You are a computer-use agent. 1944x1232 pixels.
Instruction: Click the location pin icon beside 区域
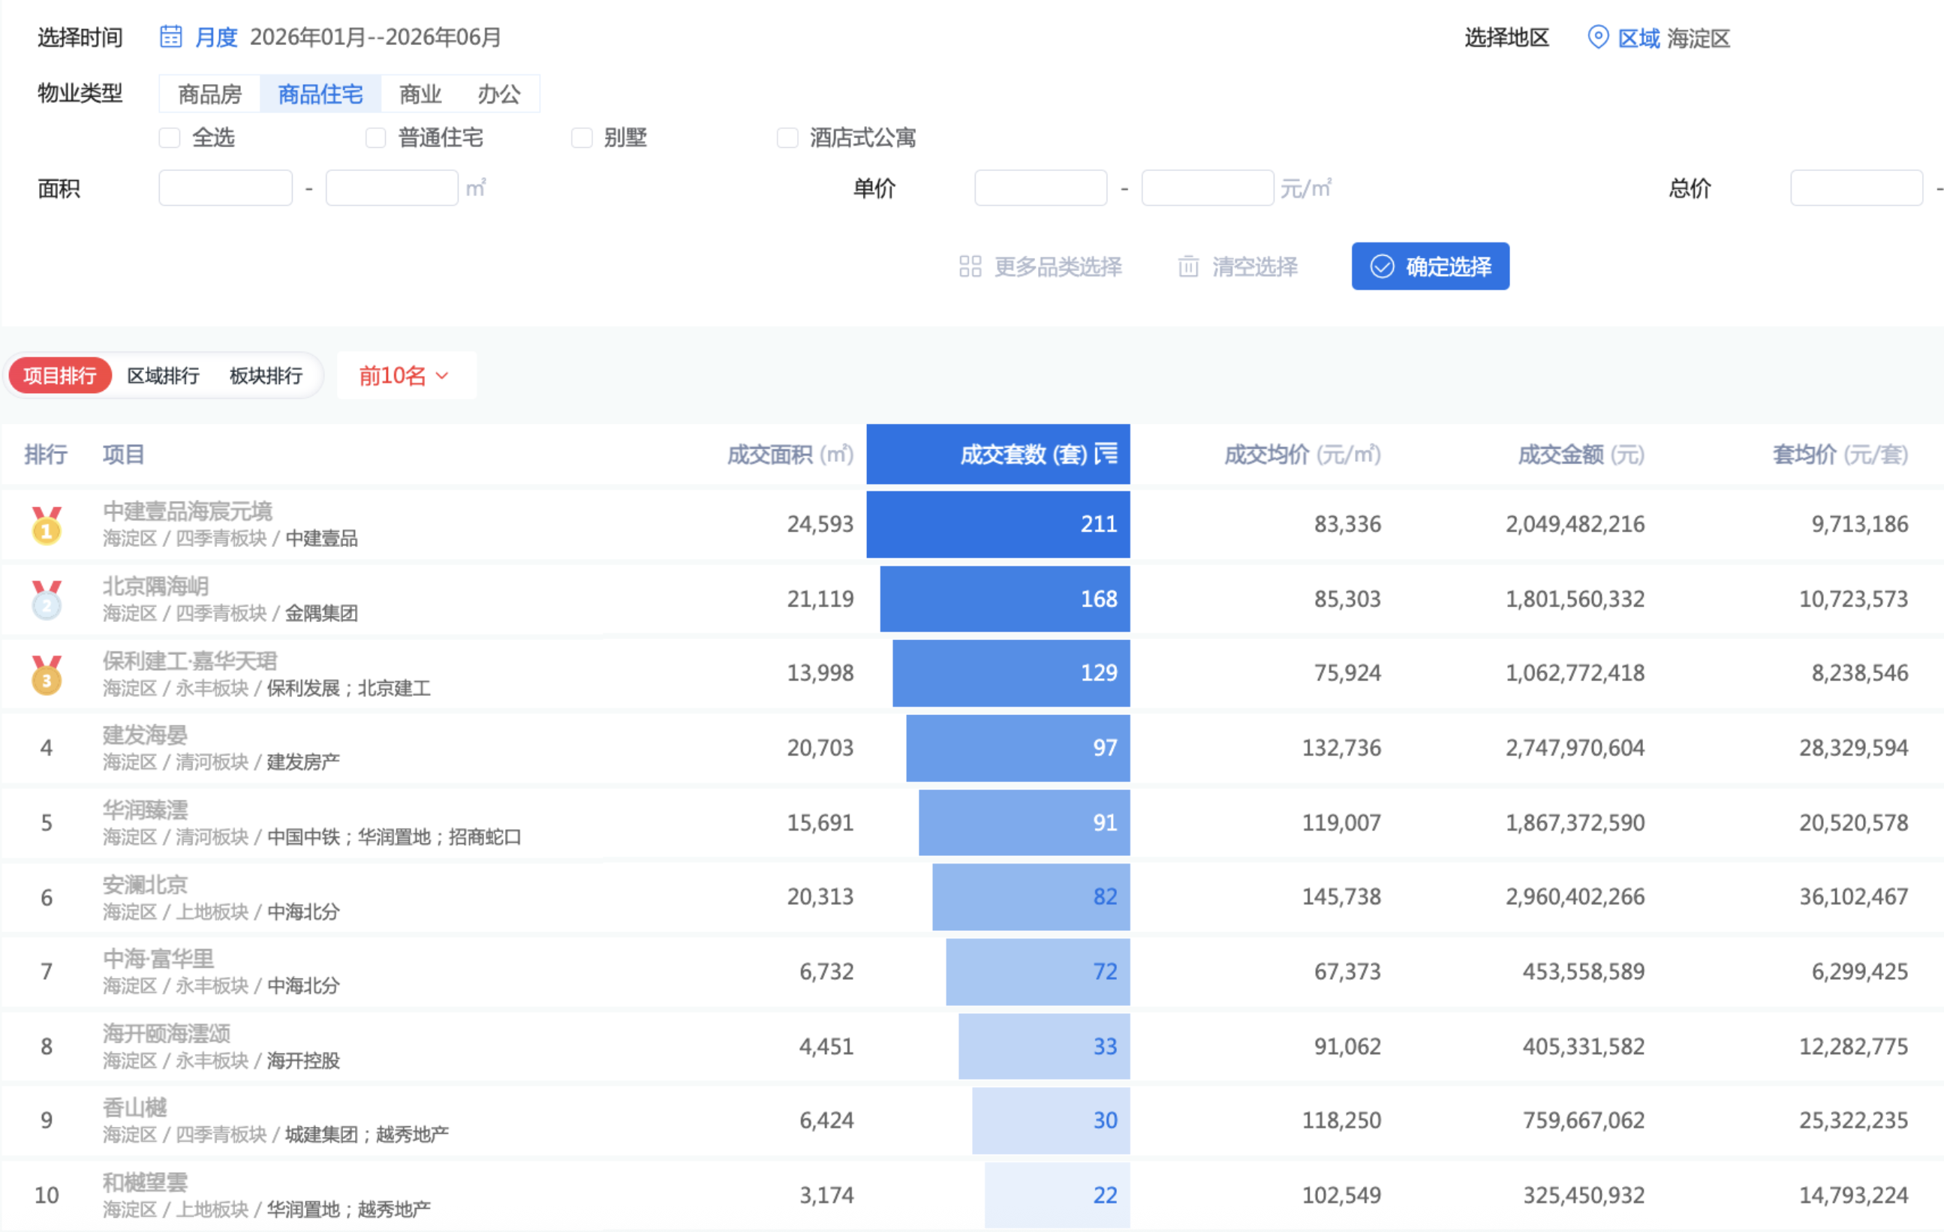1598,37
